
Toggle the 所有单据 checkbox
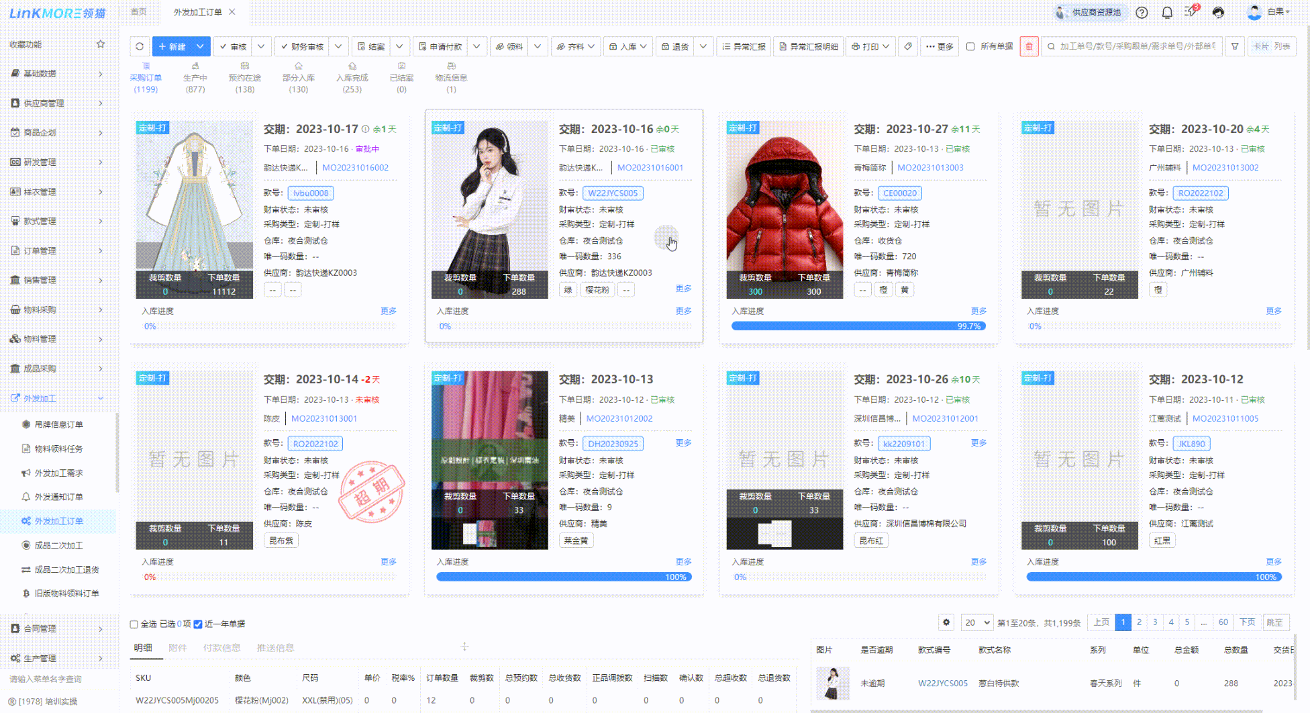970,46
